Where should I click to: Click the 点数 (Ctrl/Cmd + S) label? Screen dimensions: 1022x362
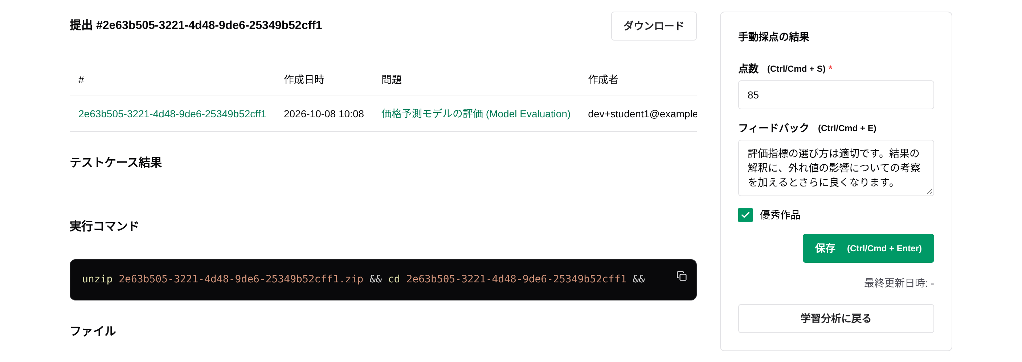click(x=785, y=68)
